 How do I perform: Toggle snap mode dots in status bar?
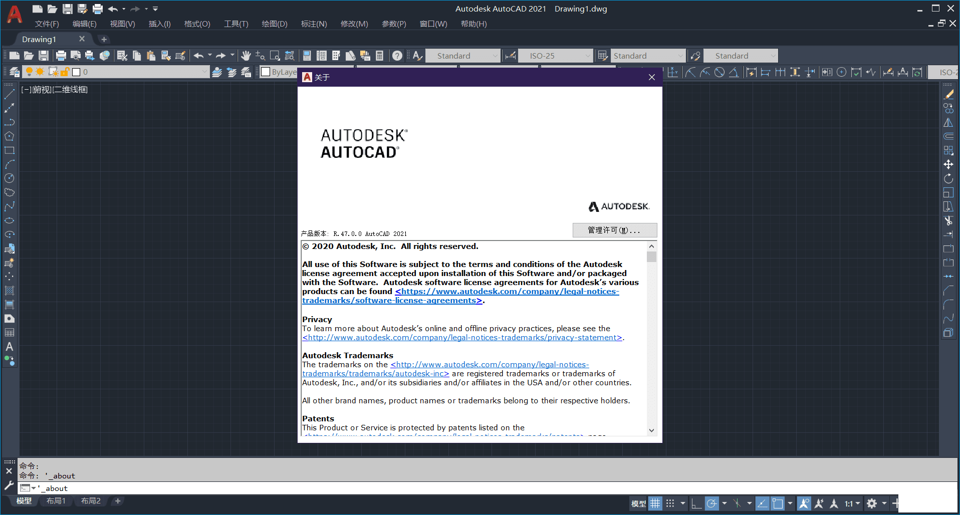click(670, 503)
